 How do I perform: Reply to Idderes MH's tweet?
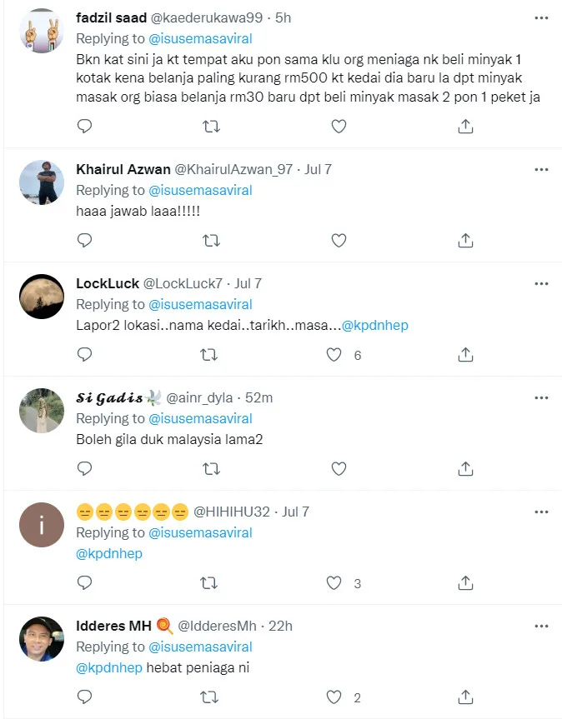84,697
